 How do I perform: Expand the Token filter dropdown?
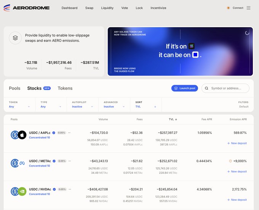[19, 105]
